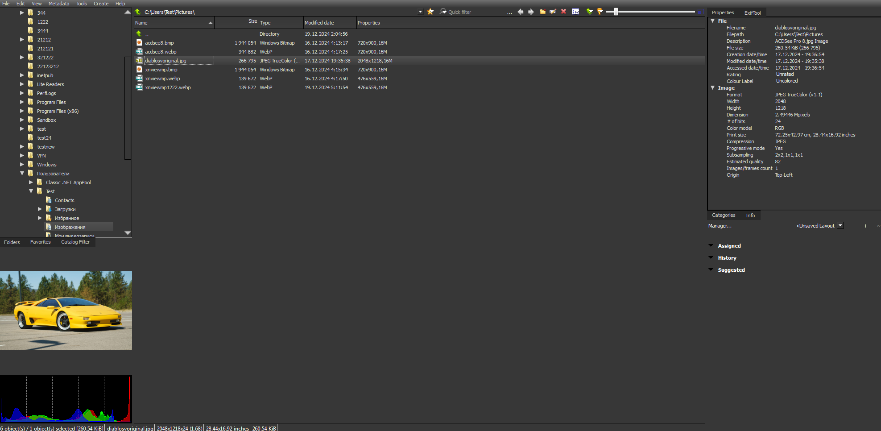The width and height of the screenshot is (881, 431).
Task: Click the thumbnail size slider handle
Action: 616,12
